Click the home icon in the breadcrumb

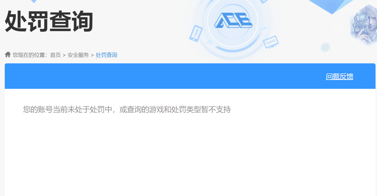(x=8, y=54)
